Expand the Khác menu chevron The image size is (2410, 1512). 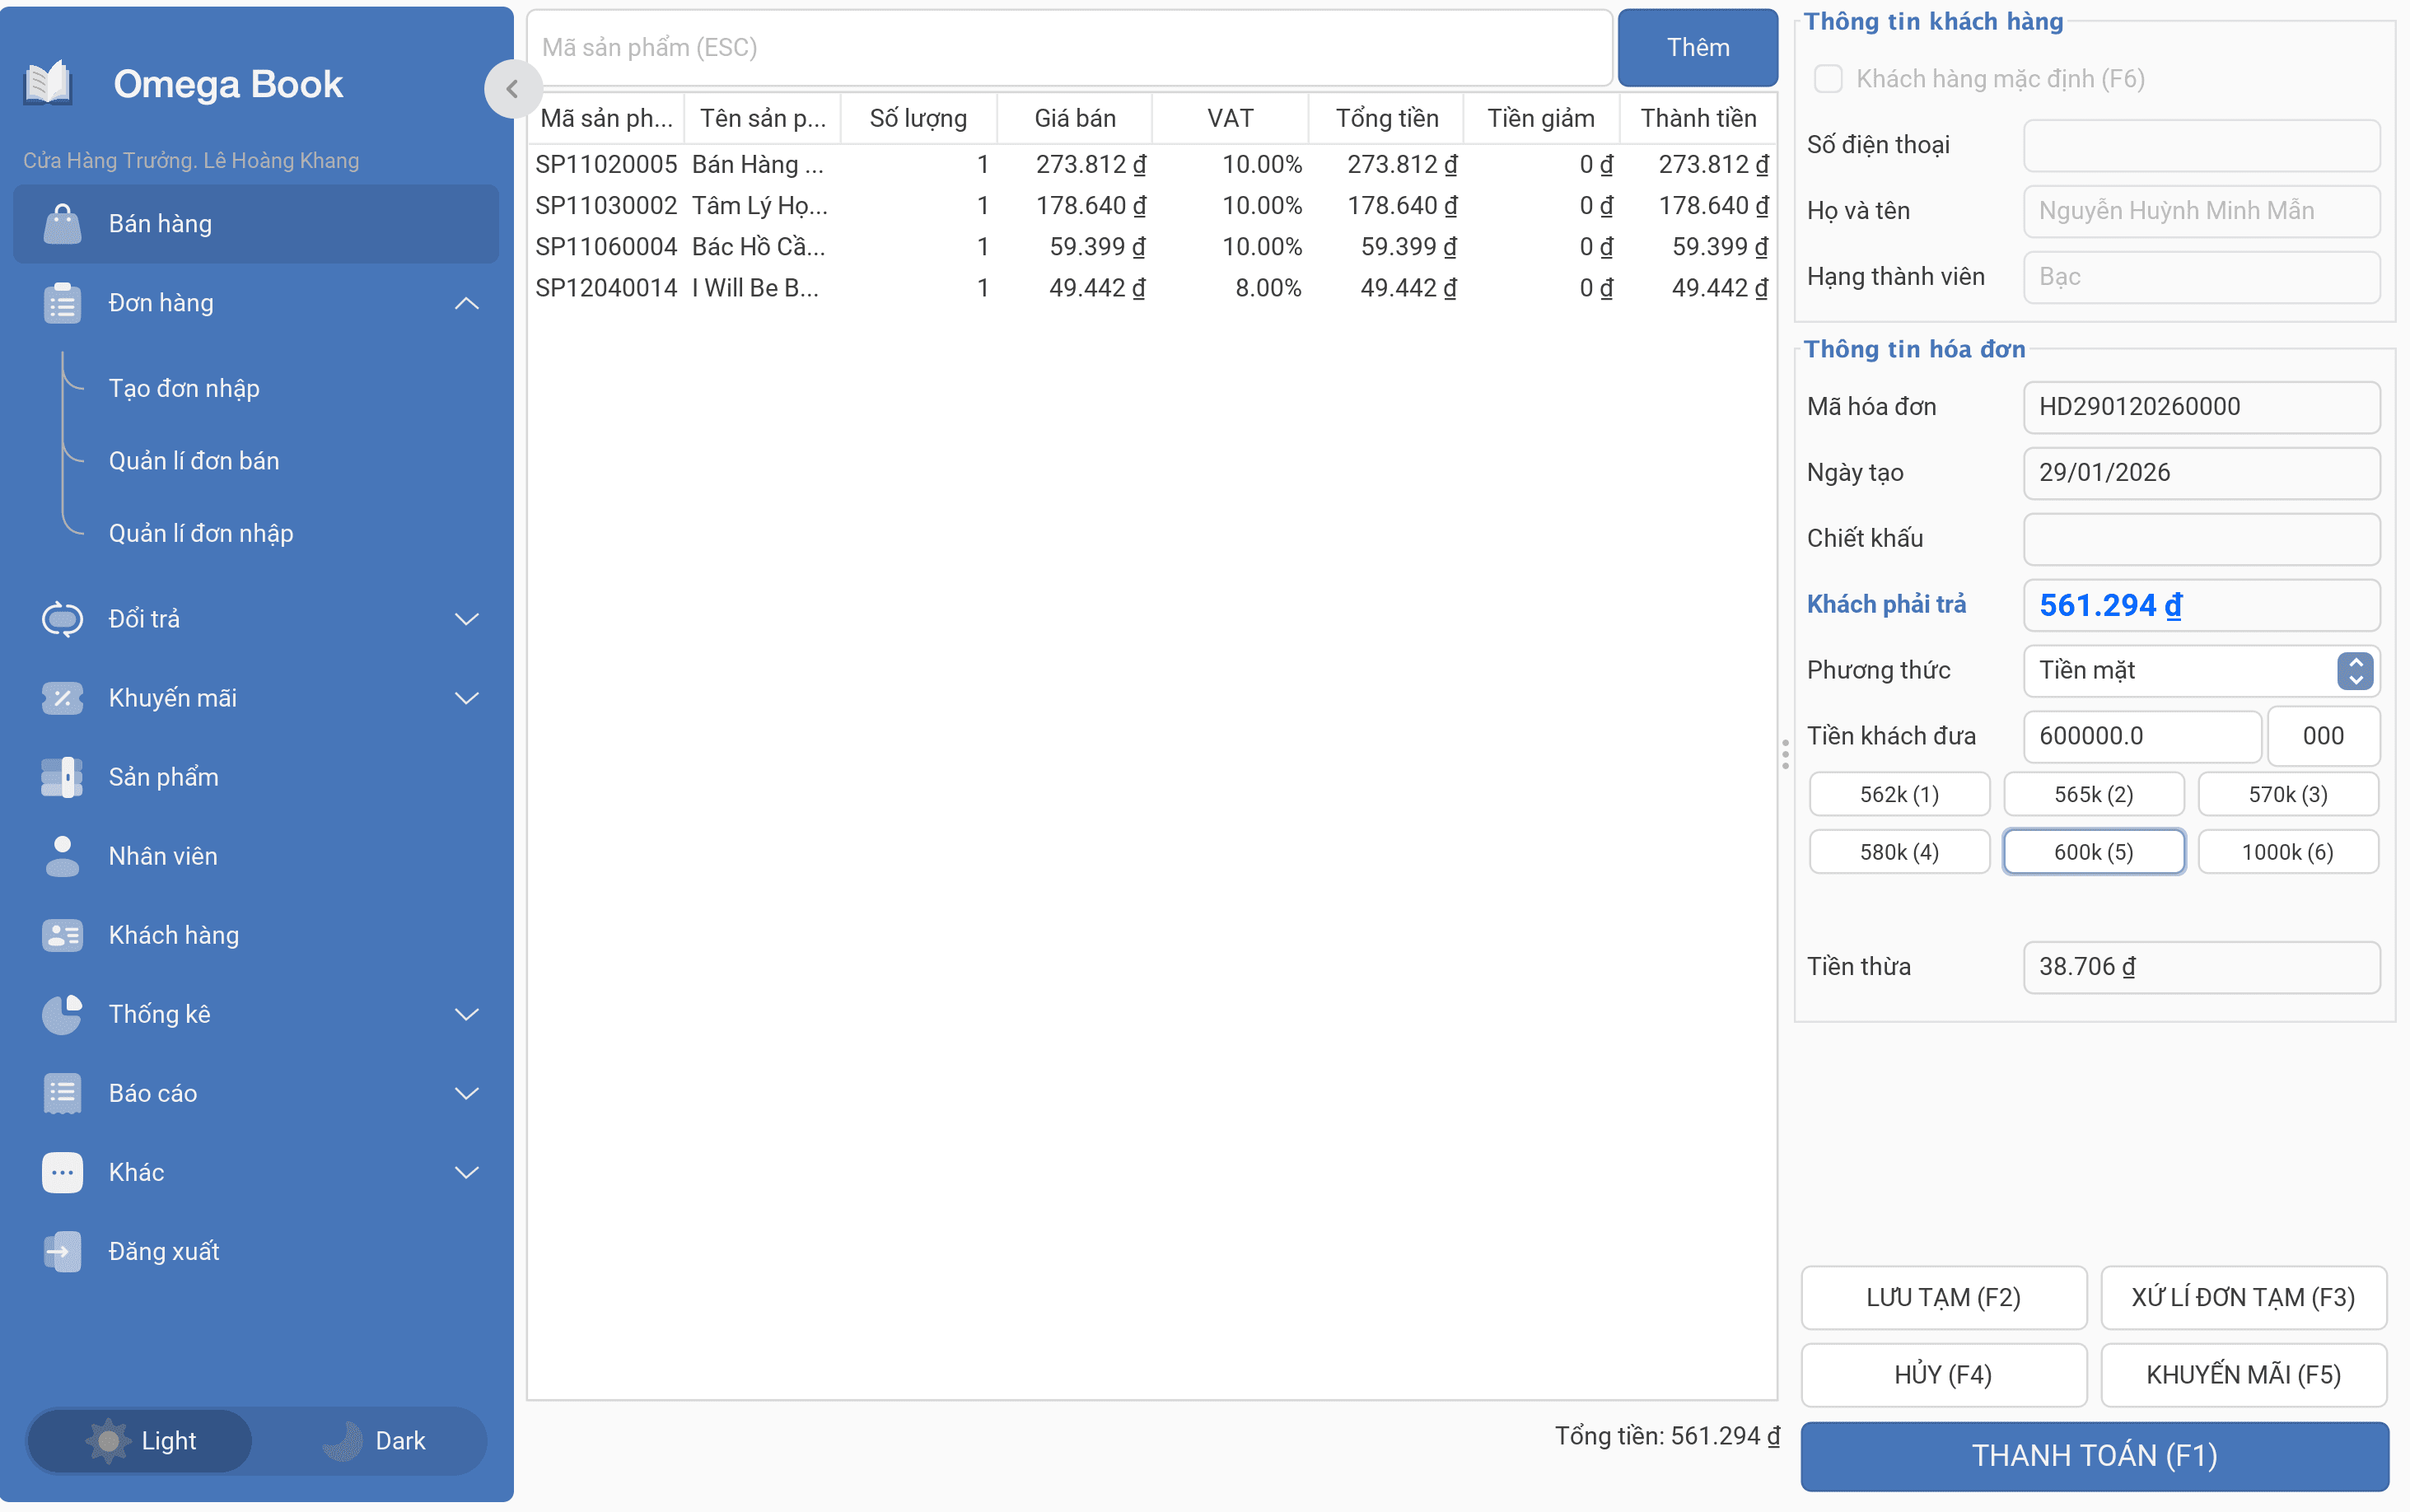click(x=467, y=1172)
